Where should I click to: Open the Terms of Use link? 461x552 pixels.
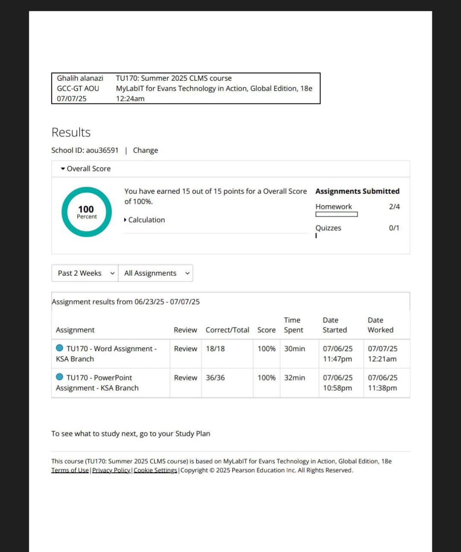pyautogui.click(x=70, y=470)
